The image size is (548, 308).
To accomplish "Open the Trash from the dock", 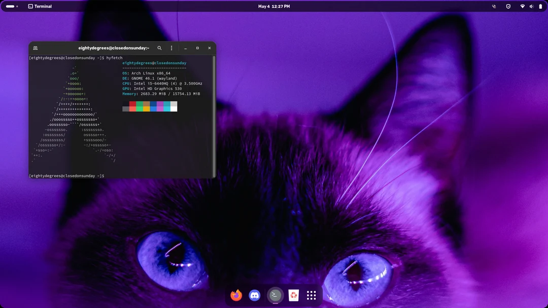I will pyautogui.click(x=293, y=295).
